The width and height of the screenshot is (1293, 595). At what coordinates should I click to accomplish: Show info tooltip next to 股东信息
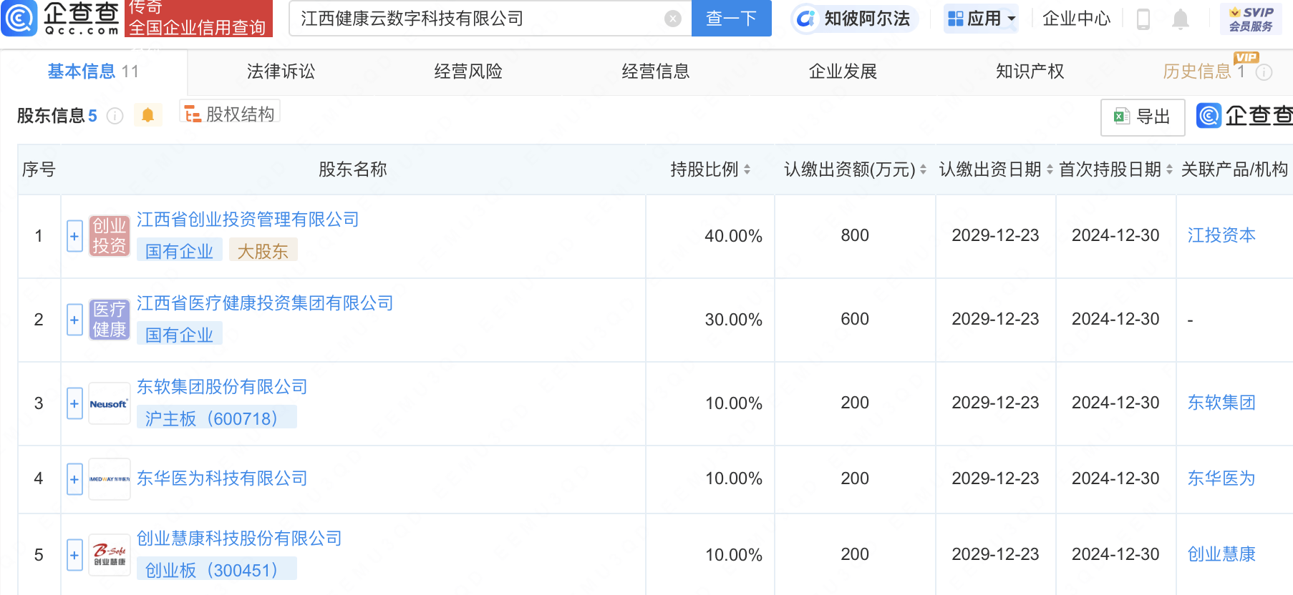click(x=115, y=116)
